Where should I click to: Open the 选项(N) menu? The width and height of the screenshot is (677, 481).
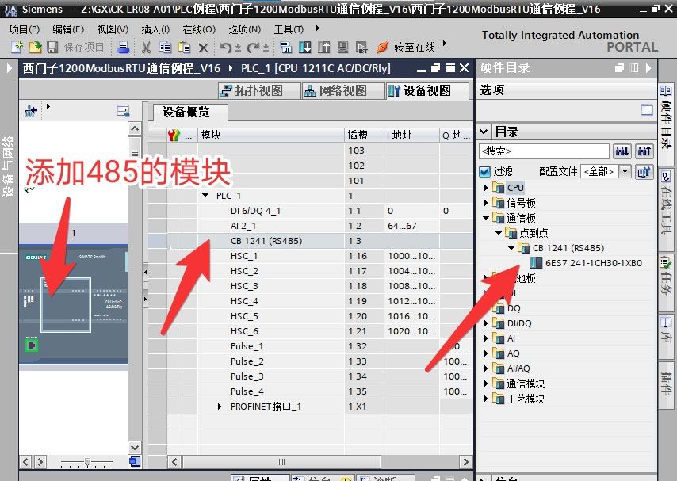point(245,29)
